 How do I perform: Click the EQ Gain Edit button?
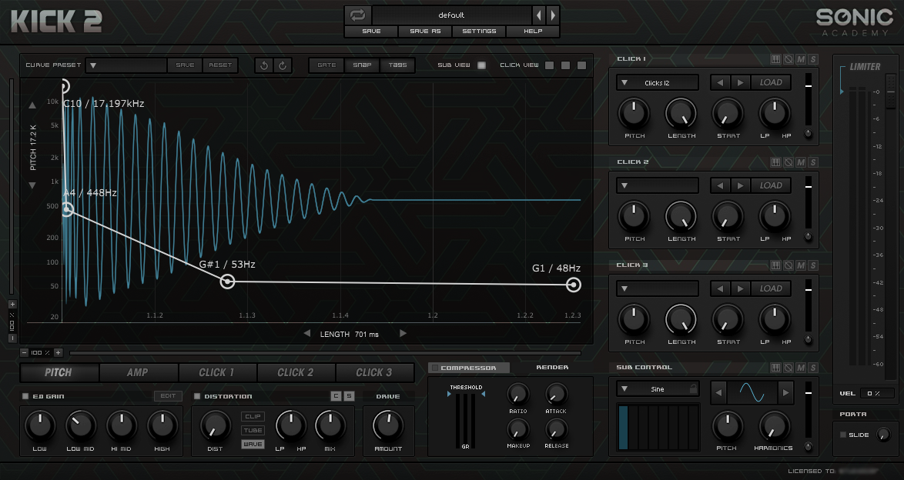point(168,396)
